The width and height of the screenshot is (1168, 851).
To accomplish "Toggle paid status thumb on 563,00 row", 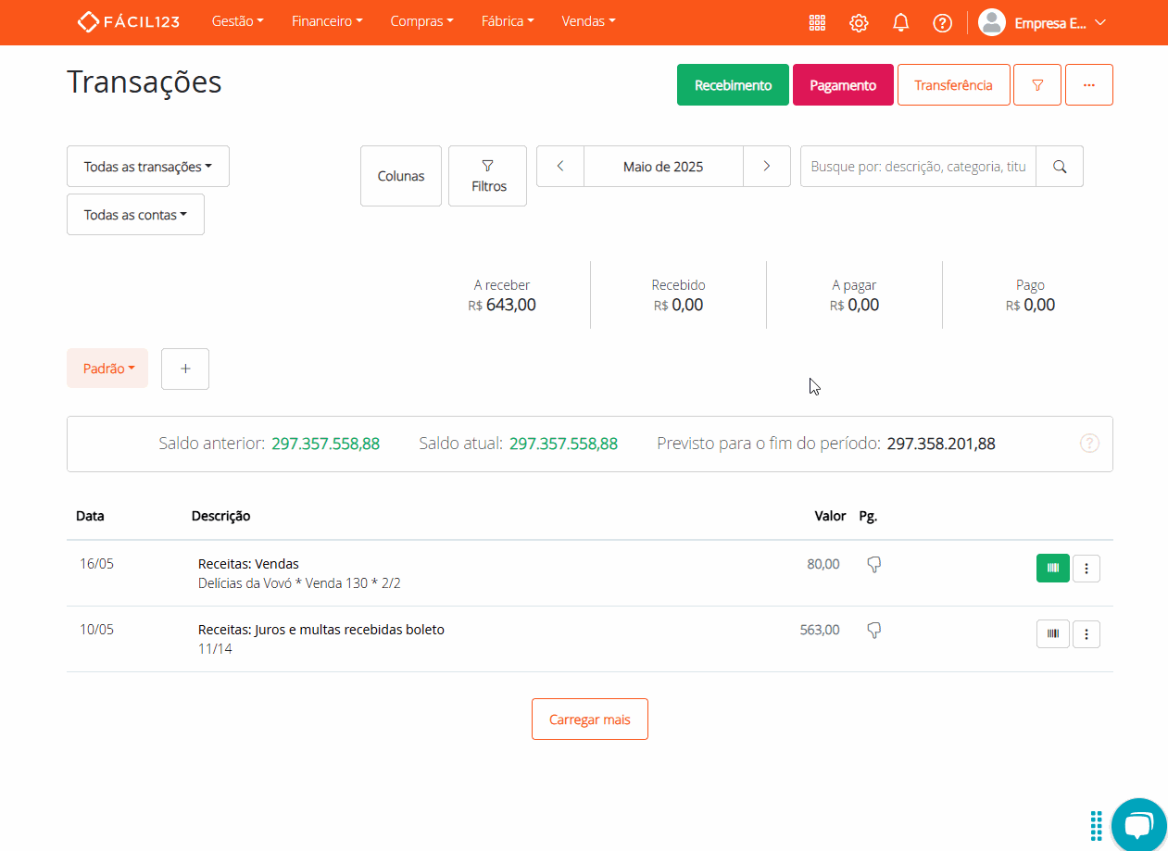I will pyautogui.click(x=873, y=630).
